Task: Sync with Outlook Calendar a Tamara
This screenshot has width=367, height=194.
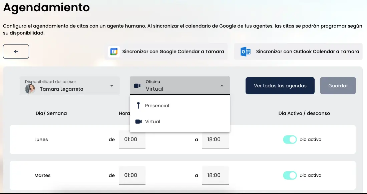Action: (298, 51)
